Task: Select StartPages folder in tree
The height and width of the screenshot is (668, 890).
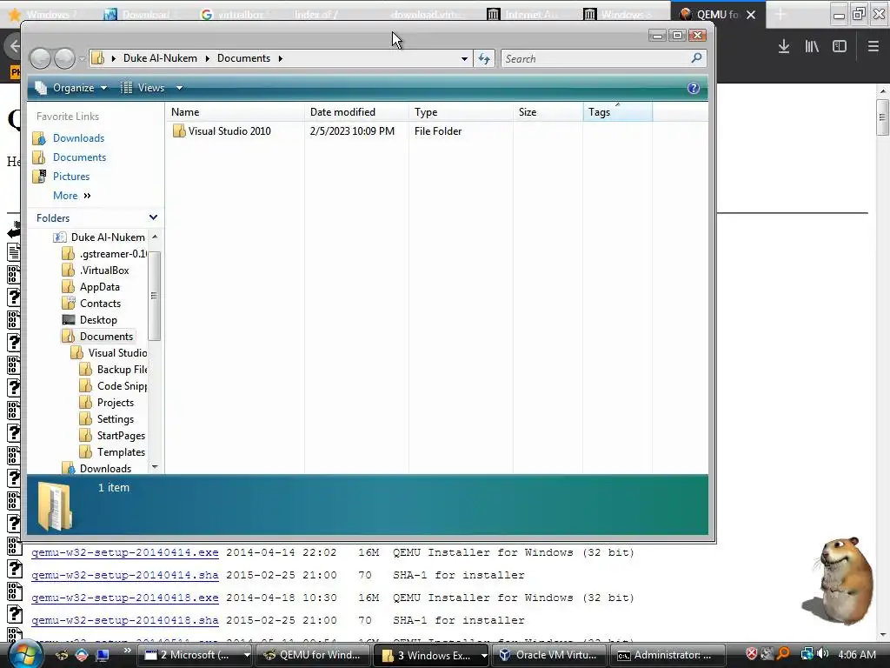Action: point(121,435)
